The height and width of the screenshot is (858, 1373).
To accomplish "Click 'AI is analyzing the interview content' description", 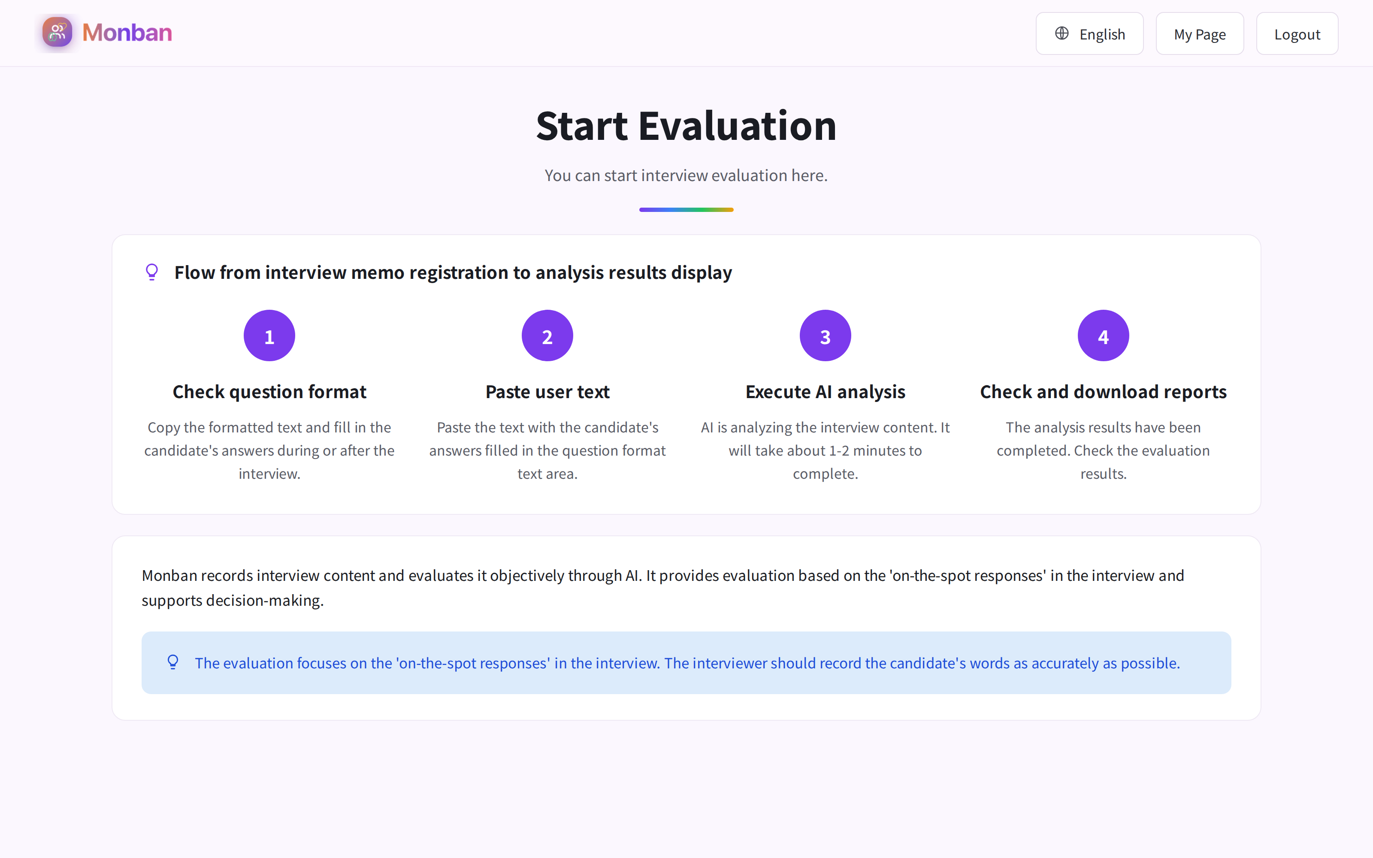I will (x=825, y=450).
